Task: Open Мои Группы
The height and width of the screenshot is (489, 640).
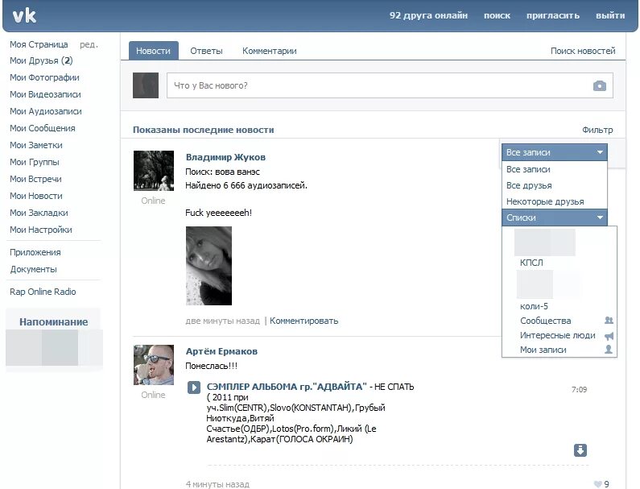Action: (x=35, y=162)
